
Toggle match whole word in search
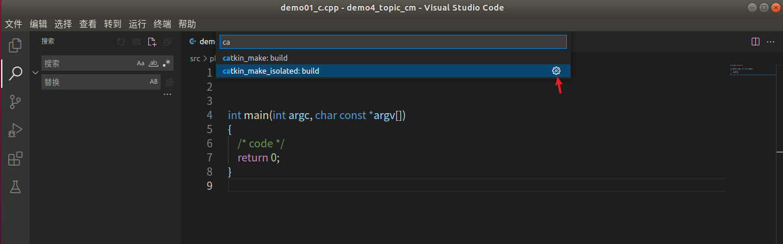(154, 63)
